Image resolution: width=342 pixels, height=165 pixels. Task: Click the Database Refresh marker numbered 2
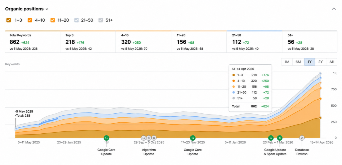[x=302, y=138]
